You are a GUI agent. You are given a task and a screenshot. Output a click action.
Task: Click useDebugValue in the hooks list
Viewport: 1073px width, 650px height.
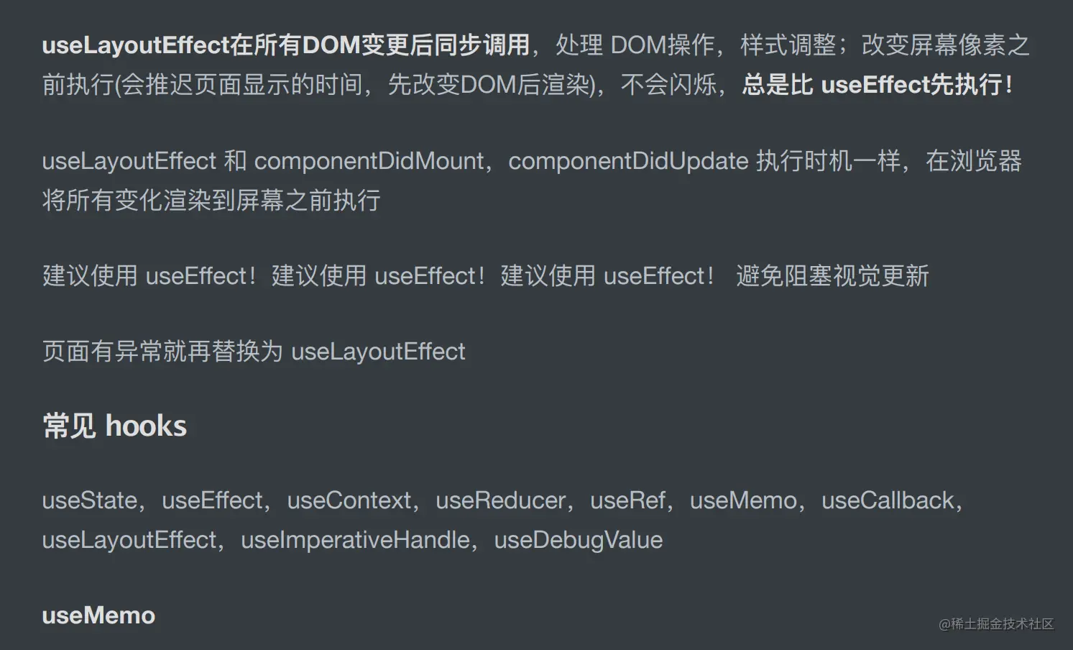tap(578, 540)
